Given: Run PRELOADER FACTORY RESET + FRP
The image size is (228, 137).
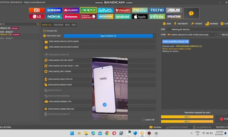Looking at the screenshot, I should 63,66.
